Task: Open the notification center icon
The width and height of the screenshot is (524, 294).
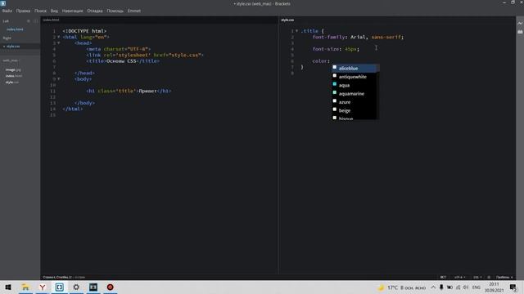Action: pos(513,287)
